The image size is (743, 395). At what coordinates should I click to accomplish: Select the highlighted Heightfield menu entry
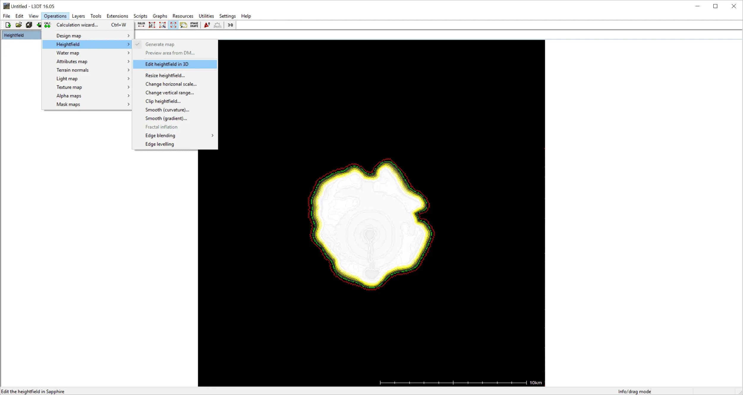[x=87, y=44]
